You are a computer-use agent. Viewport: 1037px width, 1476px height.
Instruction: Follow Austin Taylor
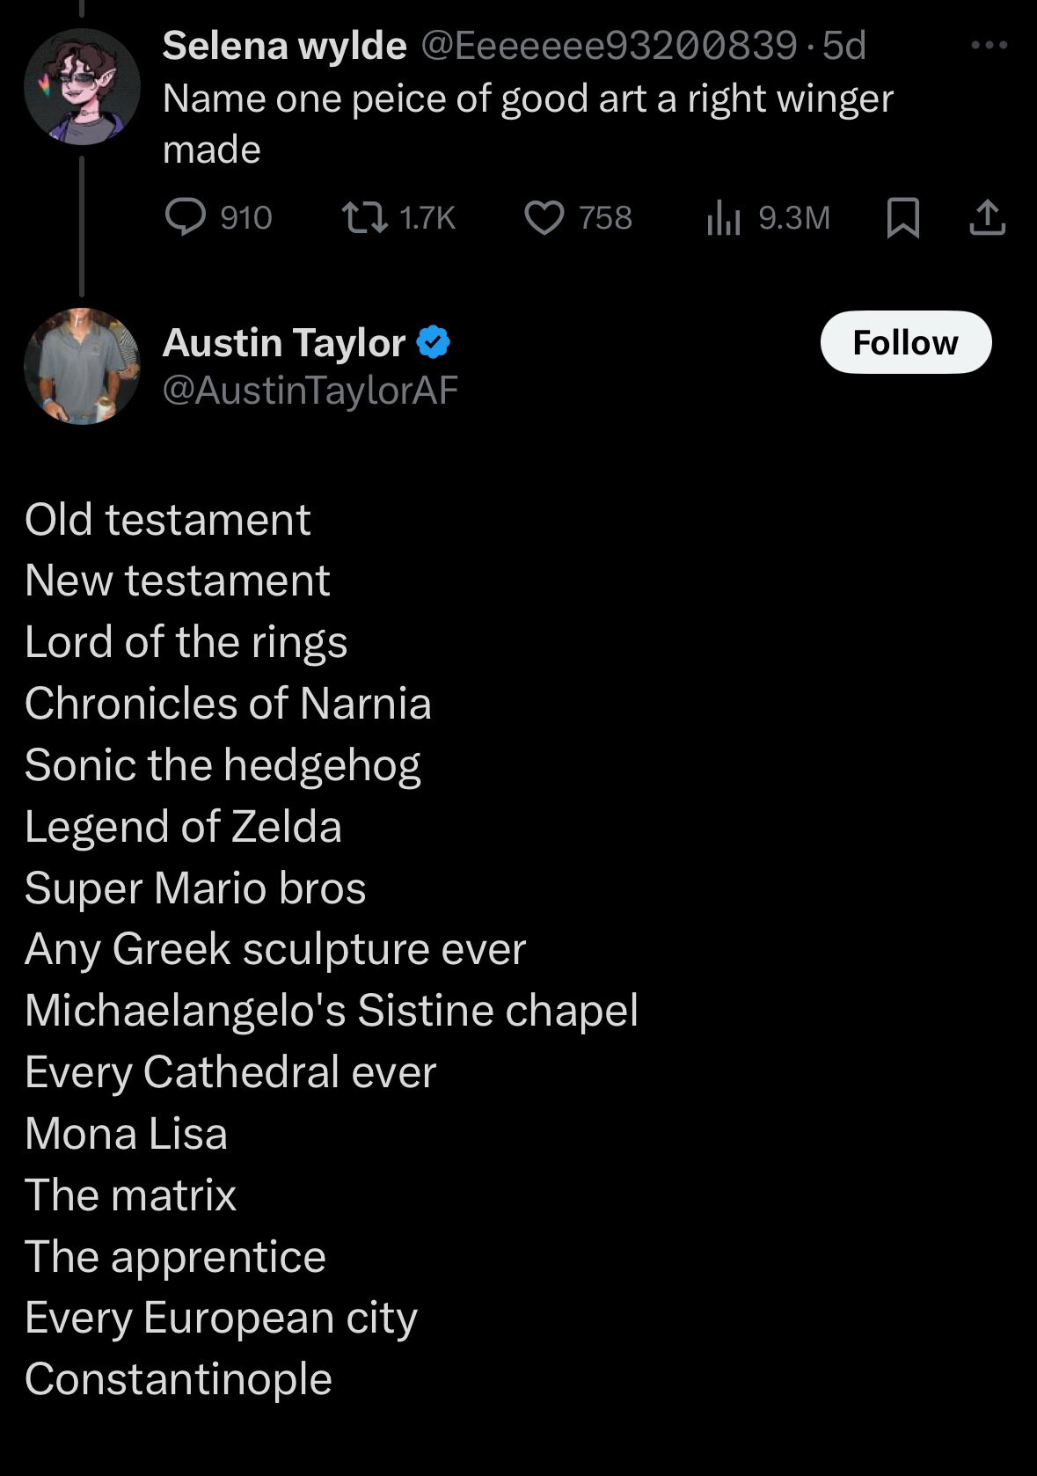(x=906, y=342)
